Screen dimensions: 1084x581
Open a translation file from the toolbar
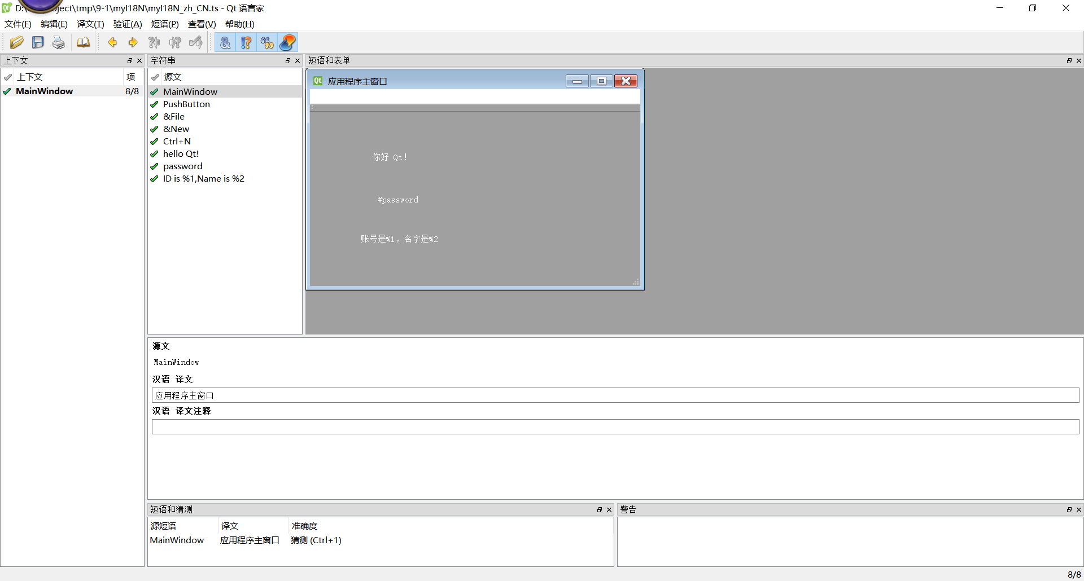(16, 42)
